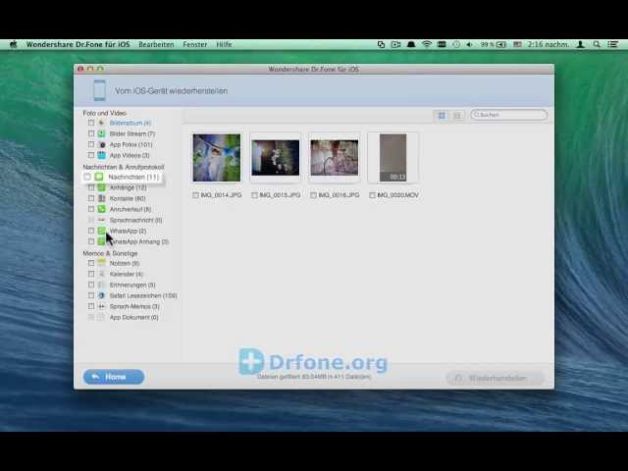Click the Sprach-Memos waveform icon
The image size is (628, 471).
coord(102,306)
